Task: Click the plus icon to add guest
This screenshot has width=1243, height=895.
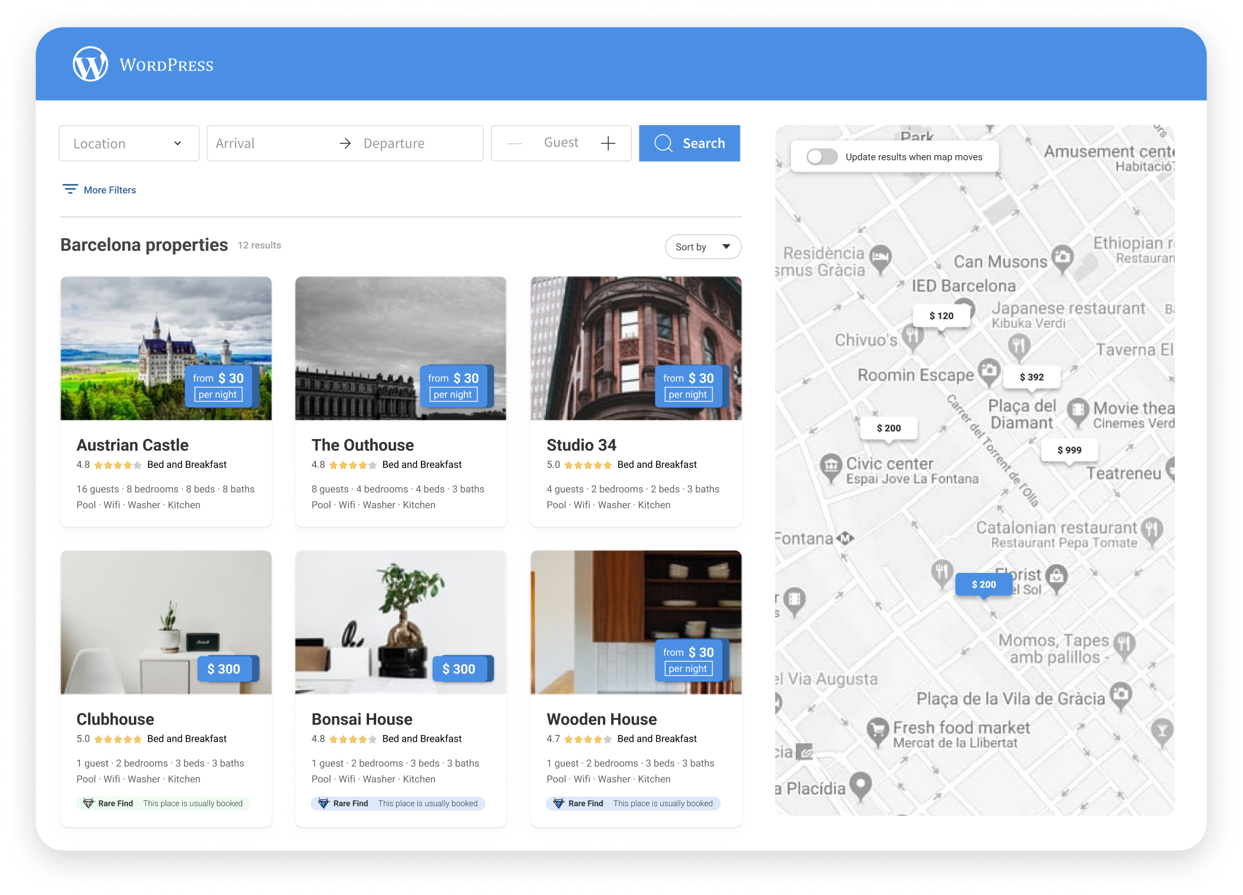Action: pyautogui.click(x=608, y=143)
